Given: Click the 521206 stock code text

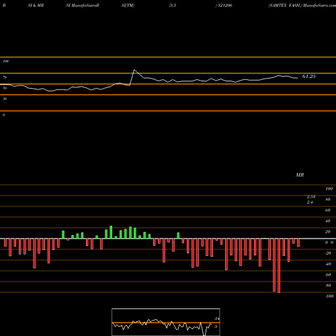Looking at the screenshot, I should click(224, 5).
